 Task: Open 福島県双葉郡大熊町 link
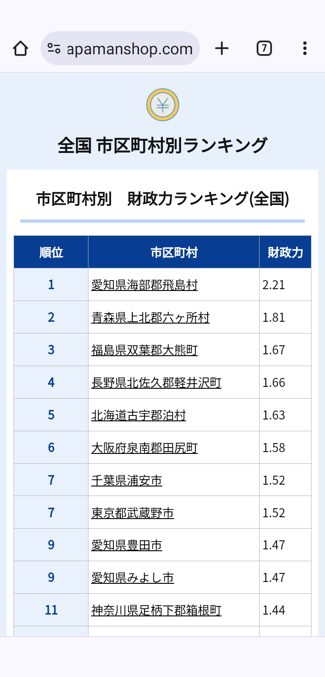coord(144,350)
